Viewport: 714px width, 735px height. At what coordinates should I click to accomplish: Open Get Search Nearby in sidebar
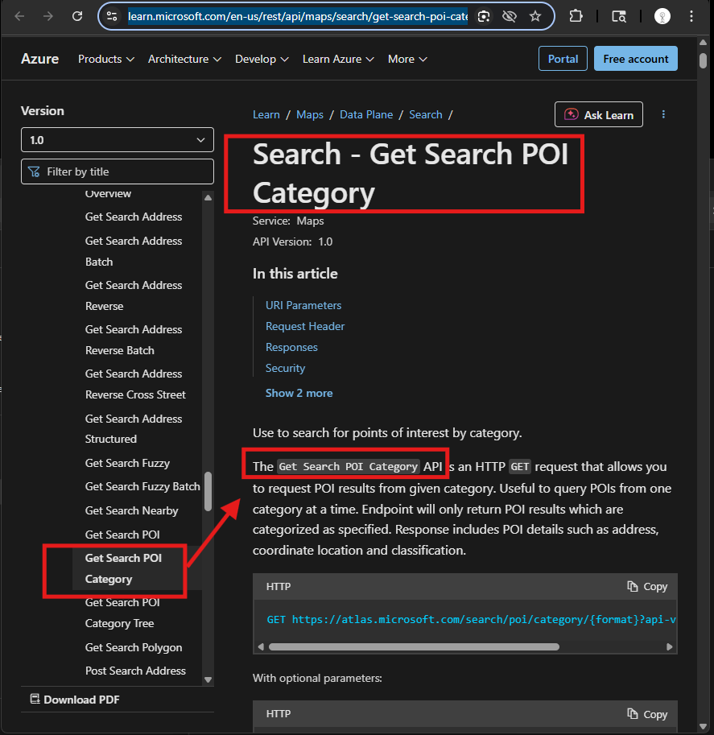pos(132,510)
